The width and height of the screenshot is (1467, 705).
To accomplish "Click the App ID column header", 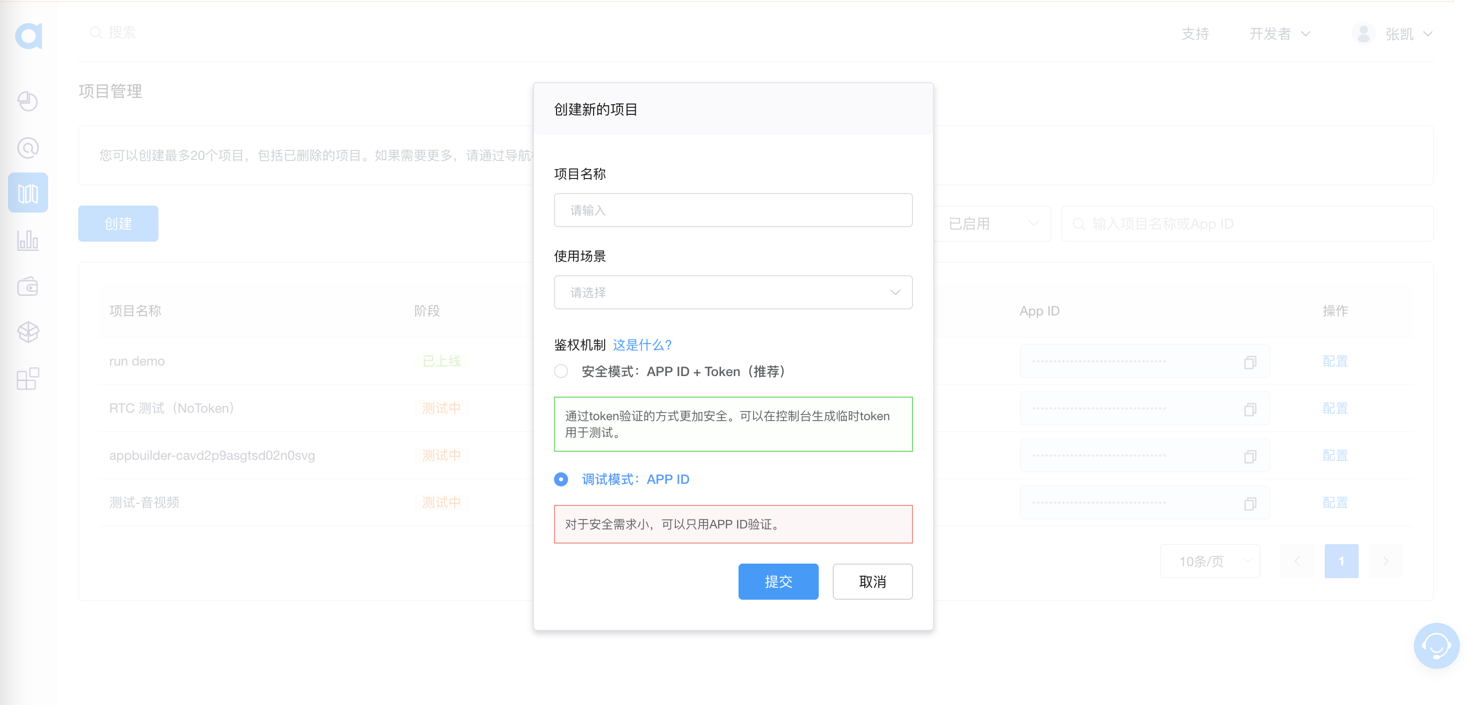I will (1039, 311).
